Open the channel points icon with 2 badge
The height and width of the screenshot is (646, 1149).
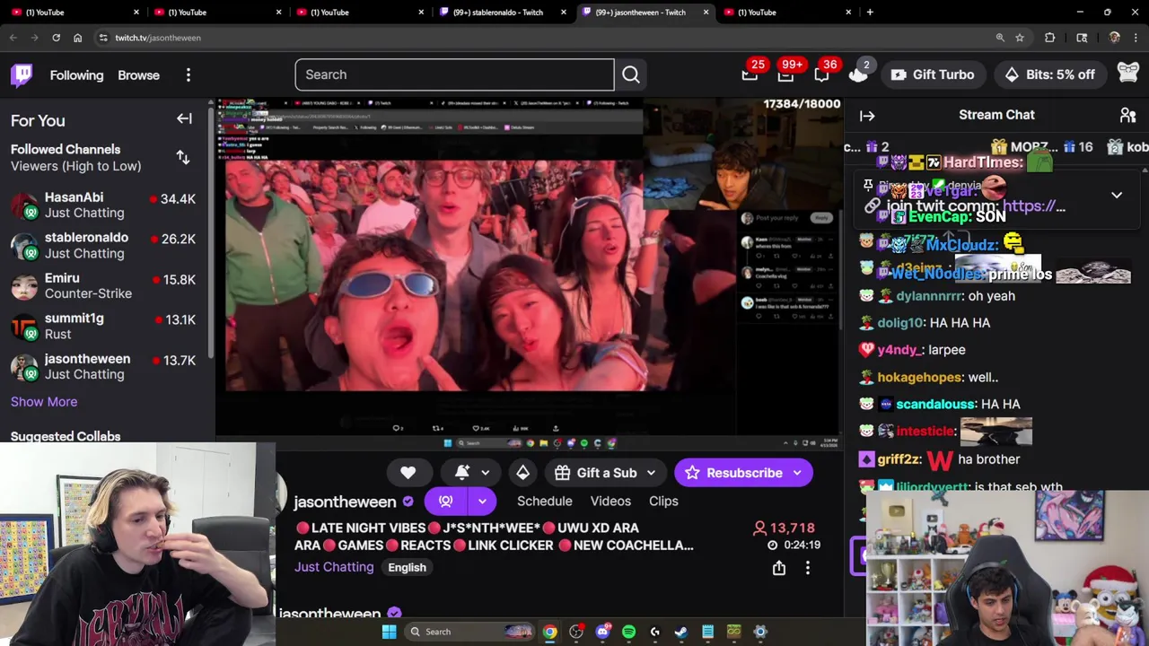click(858, 74)
